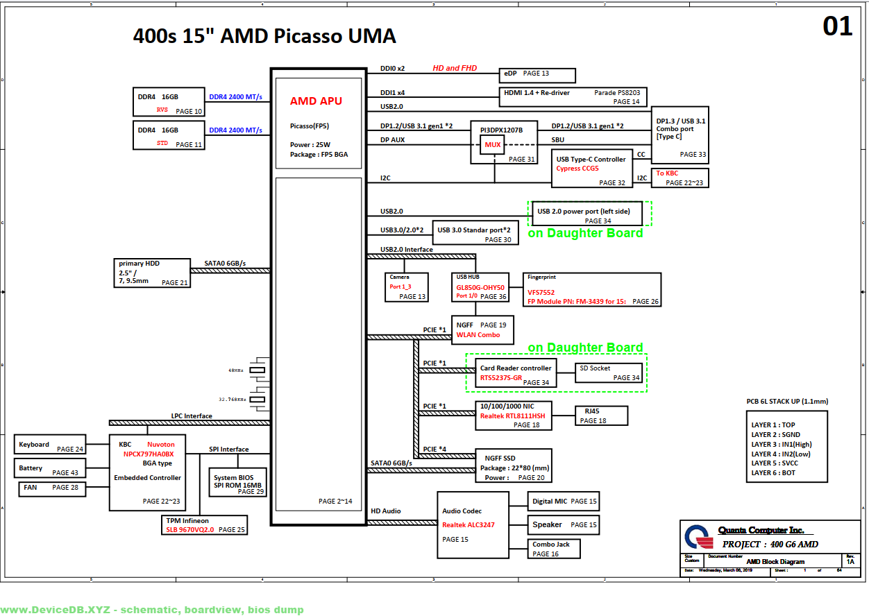Select "Realtek RTL8111HSH" part name
Image resolution: width=869 pixels, height=616 pixels.
(x=513, y=416)
